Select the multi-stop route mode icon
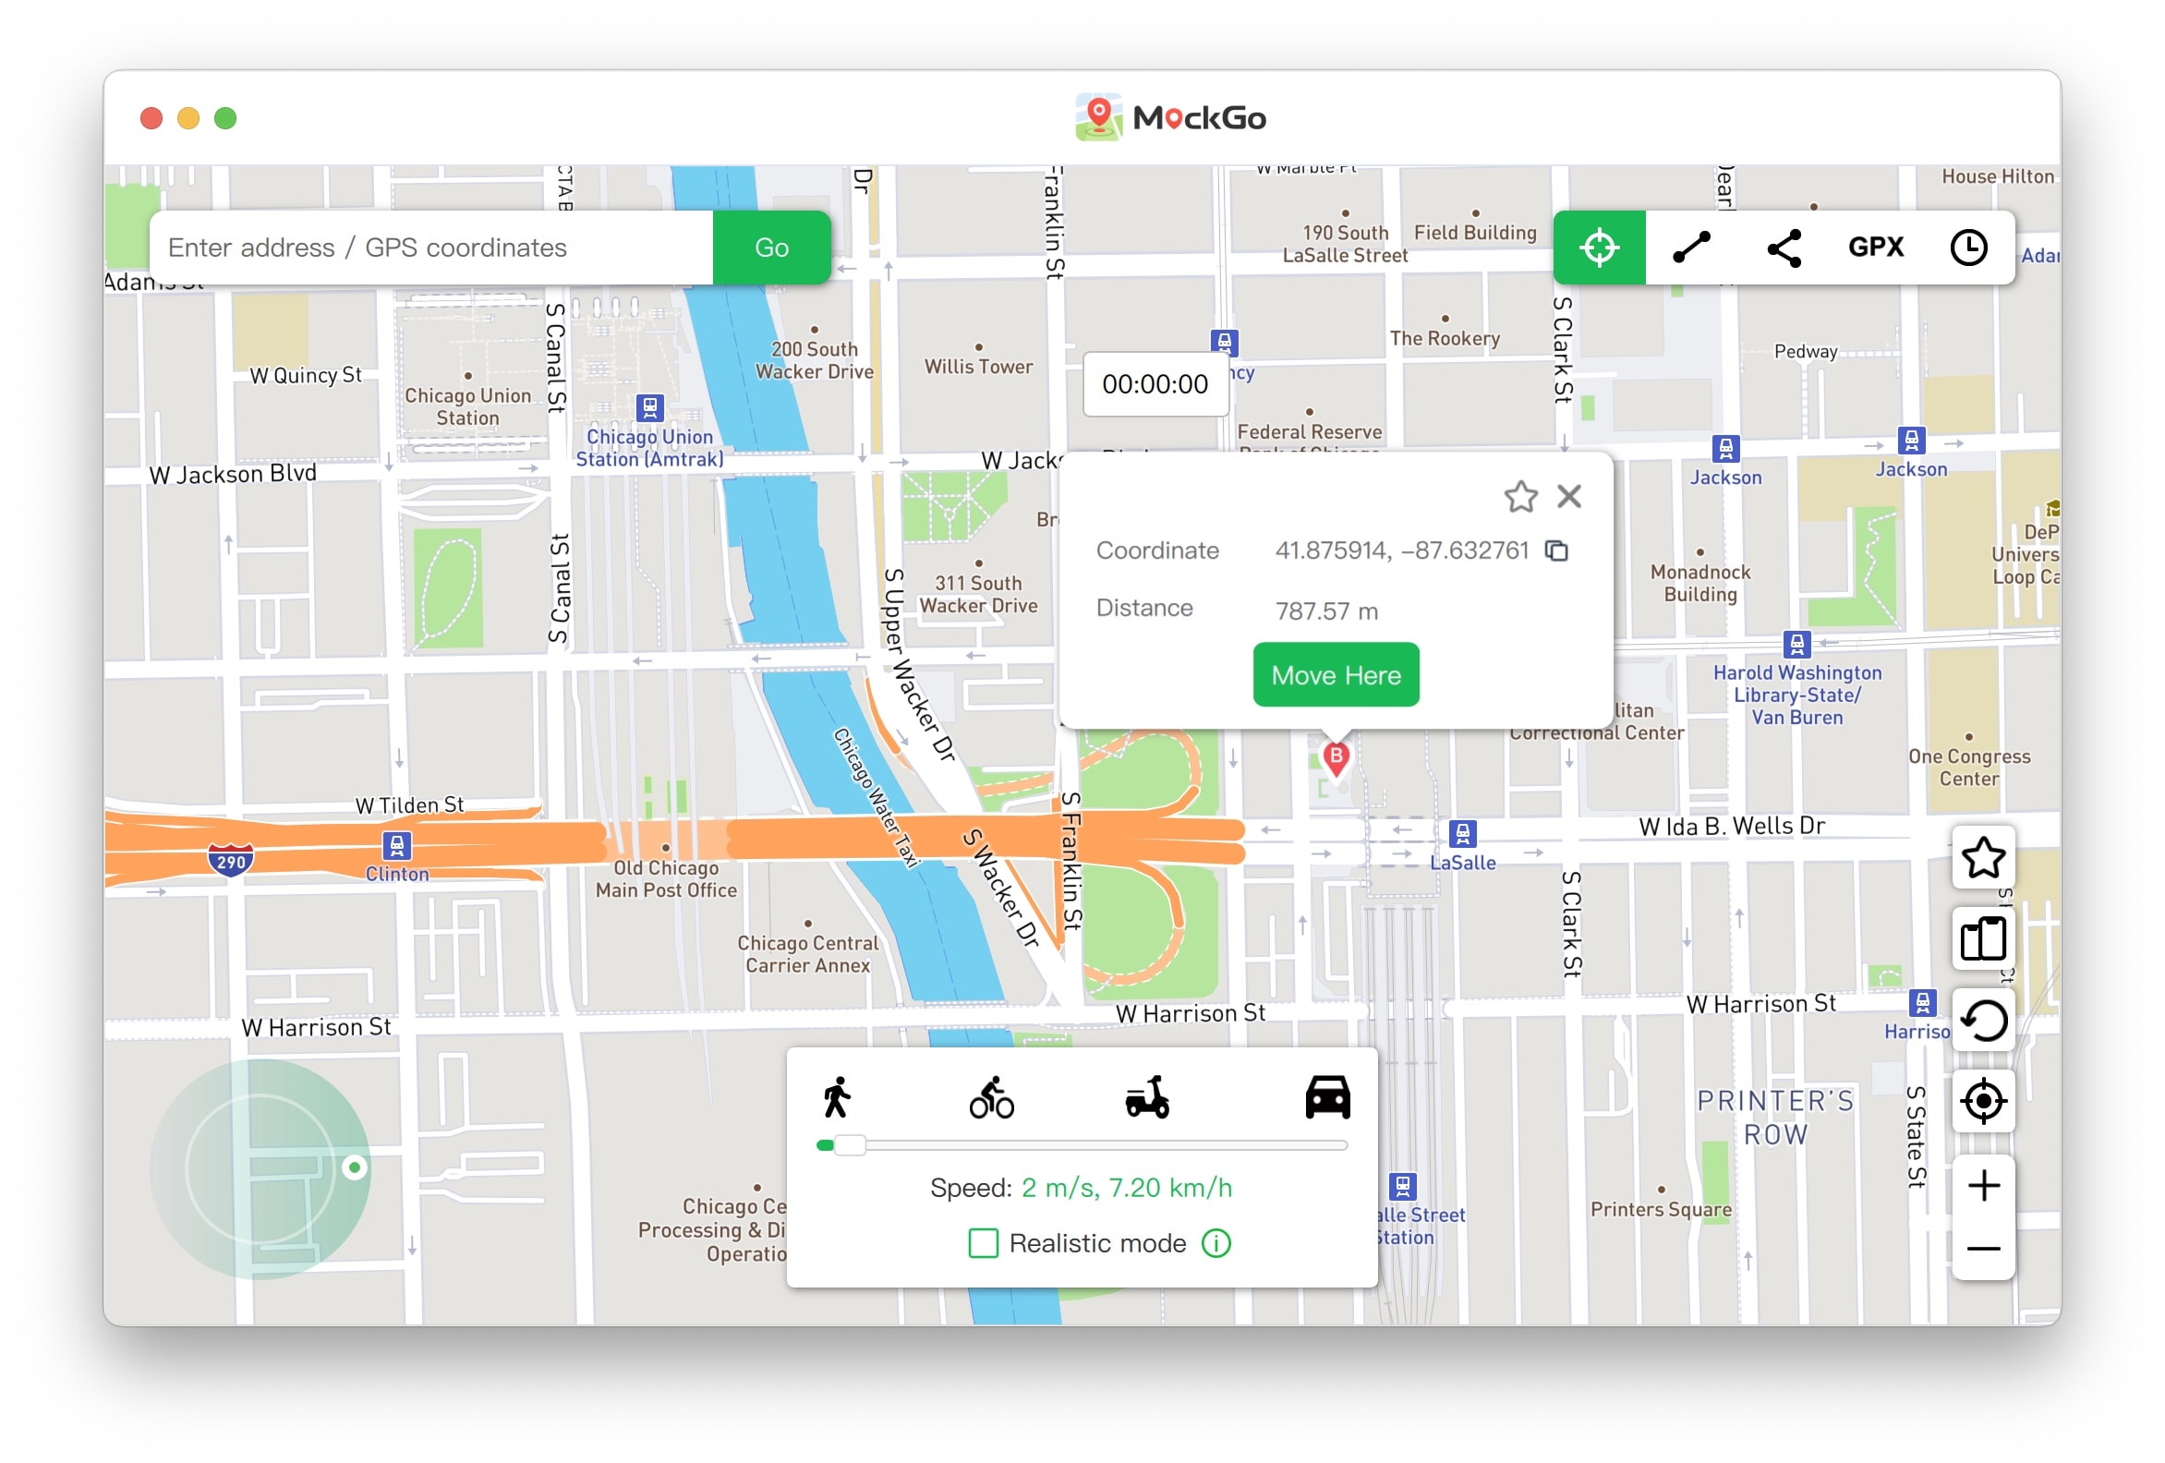 click(1783, 247)
